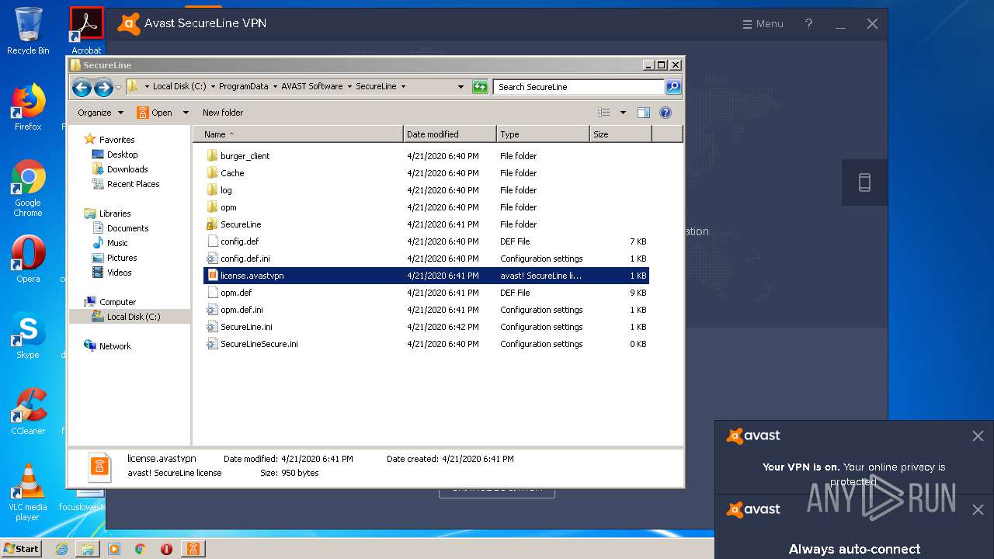This screenshot has height=559, width=994.
Task: Click the device icon in Avast VPN window
Action: pyautogui.click(x=864, y=182)
